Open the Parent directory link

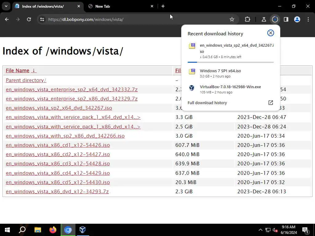pos(26,80)
